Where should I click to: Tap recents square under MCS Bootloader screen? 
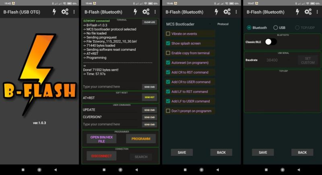(x=185, y=170)
